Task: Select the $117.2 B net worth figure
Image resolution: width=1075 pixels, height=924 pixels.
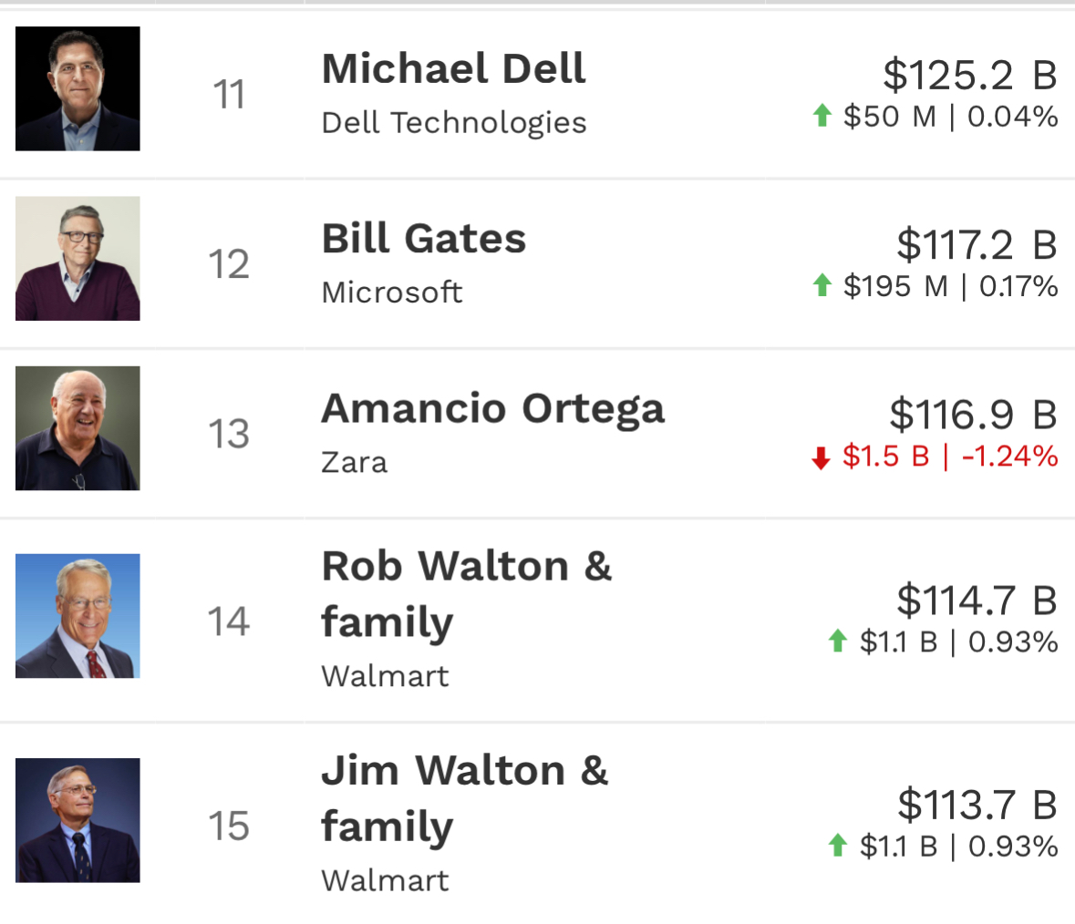Action: pyautogui.click(x=977, y=244)
